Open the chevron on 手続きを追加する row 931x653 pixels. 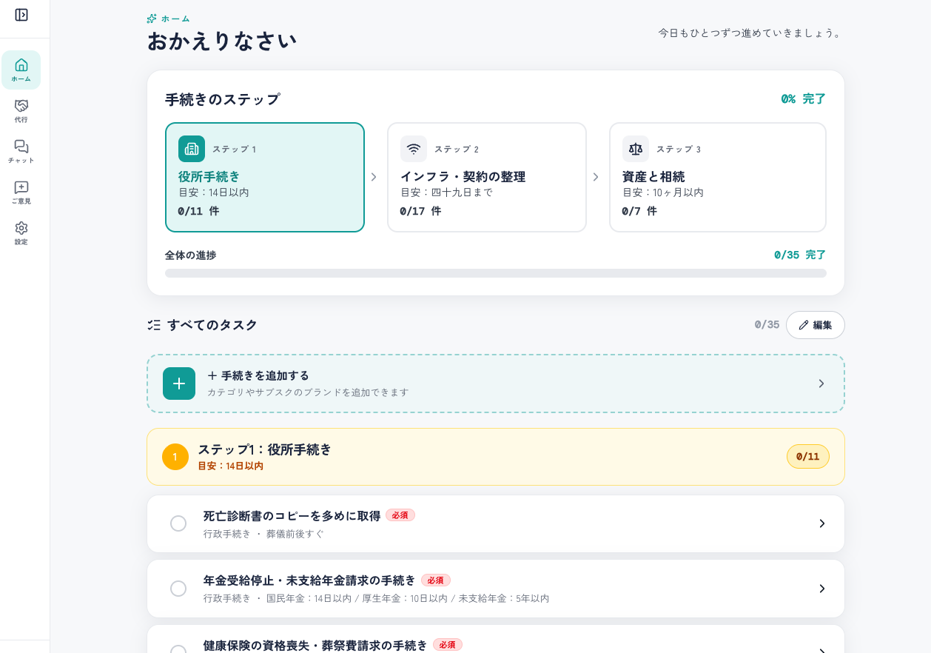tap(821, 384)
